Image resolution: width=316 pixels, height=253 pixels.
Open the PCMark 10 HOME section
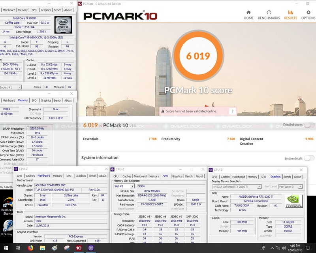[x=248, y=15]
